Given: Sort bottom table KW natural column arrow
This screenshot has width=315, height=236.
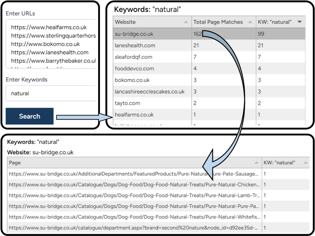Looking at the screenshot, I should (x=305, y=163).
